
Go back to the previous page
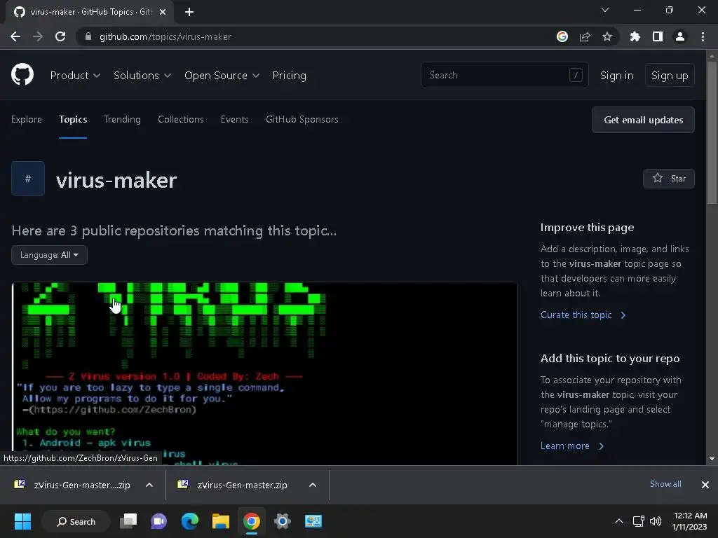tap(15, 36)
